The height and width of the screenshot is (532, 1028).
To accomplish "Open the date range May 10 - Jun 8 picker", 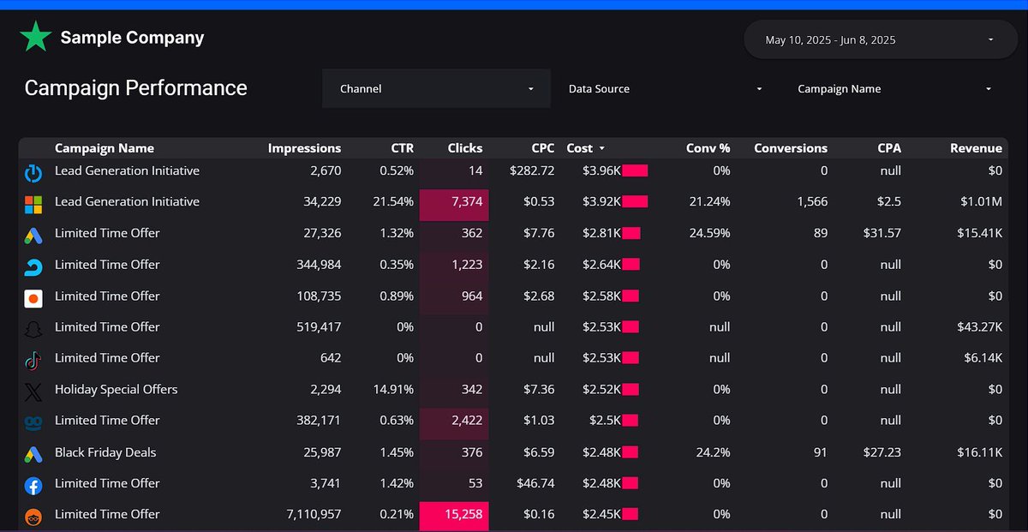I will [x=881, y=39].
